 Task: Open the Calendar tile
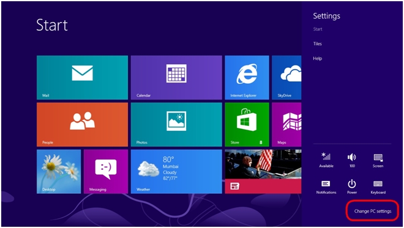click(x=176, y=78)
